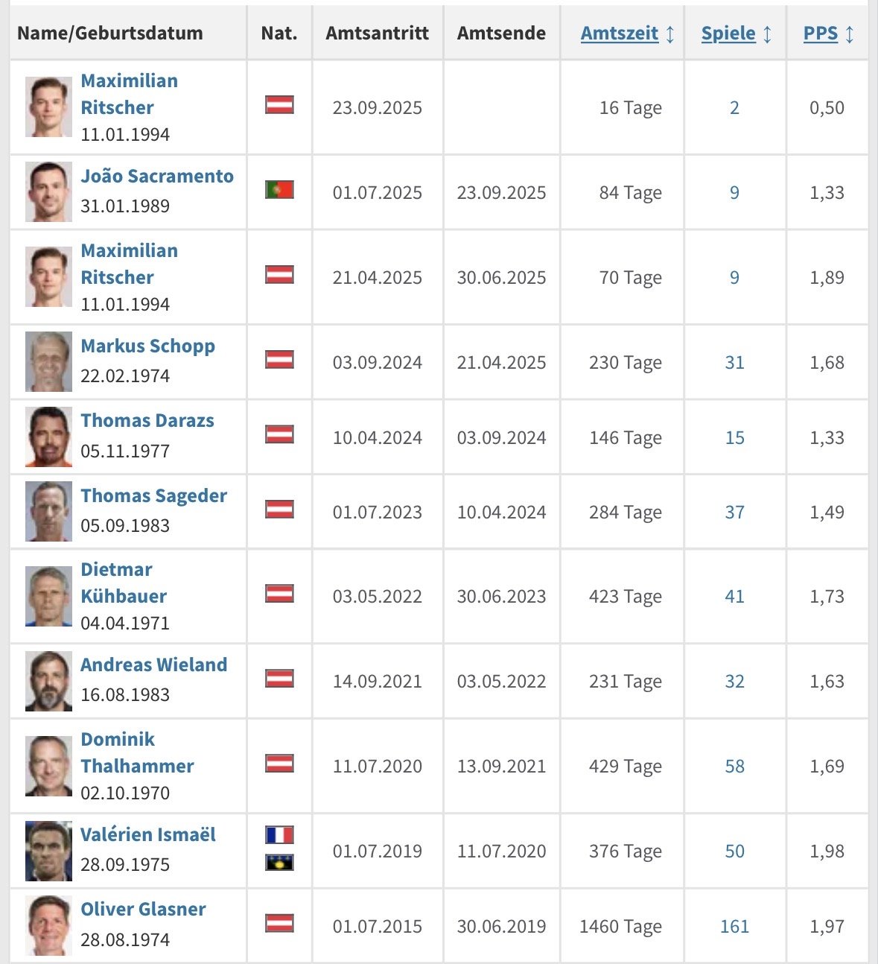
Task: Click Valérien Ismaël's portrait photo
Action: pyautogui.click(x=48, y=851)
